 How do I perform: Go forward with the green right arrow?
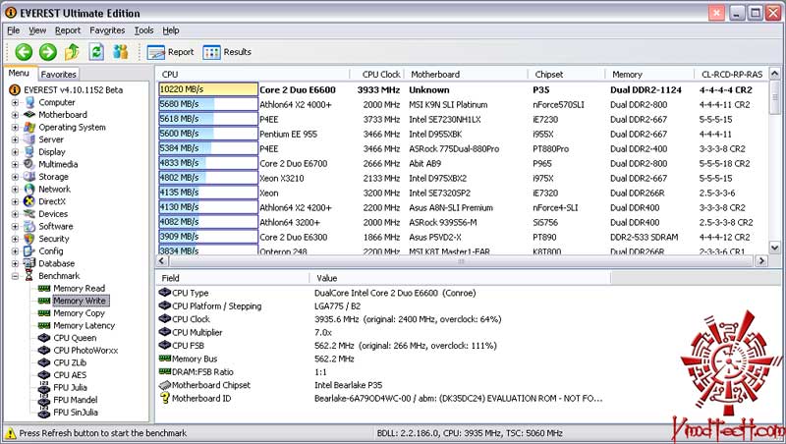pyautogui.click(x=47, y=52)
